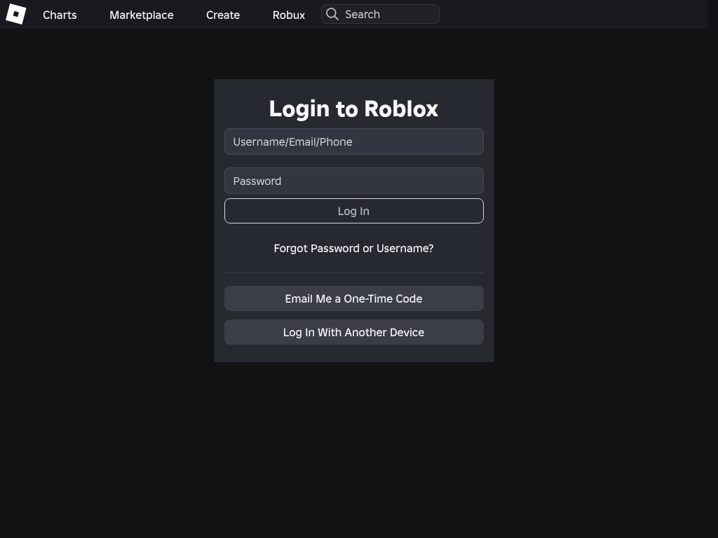Click the Roblox logo icon
Screen dimensions: 718x538
[x=15, y=14]
